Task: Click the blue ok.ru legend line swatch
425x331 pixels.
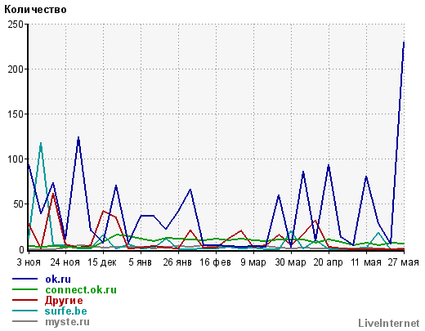Action: click(25, 279)
